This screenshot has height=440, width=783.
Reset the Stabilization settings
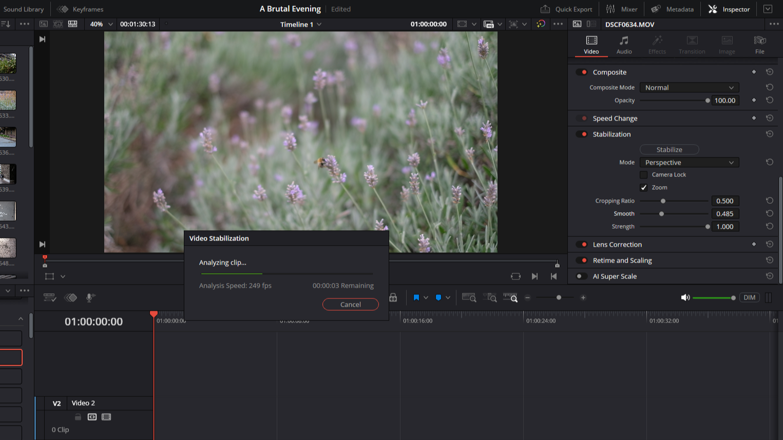(x=769, y=134)
